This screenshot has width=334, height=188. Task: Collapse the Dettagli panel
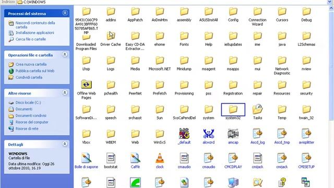pos(65,144)
